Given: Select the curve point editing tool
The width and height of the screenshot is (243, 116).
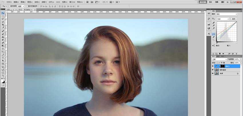Looking at the screenshot, I should [214, 34].
